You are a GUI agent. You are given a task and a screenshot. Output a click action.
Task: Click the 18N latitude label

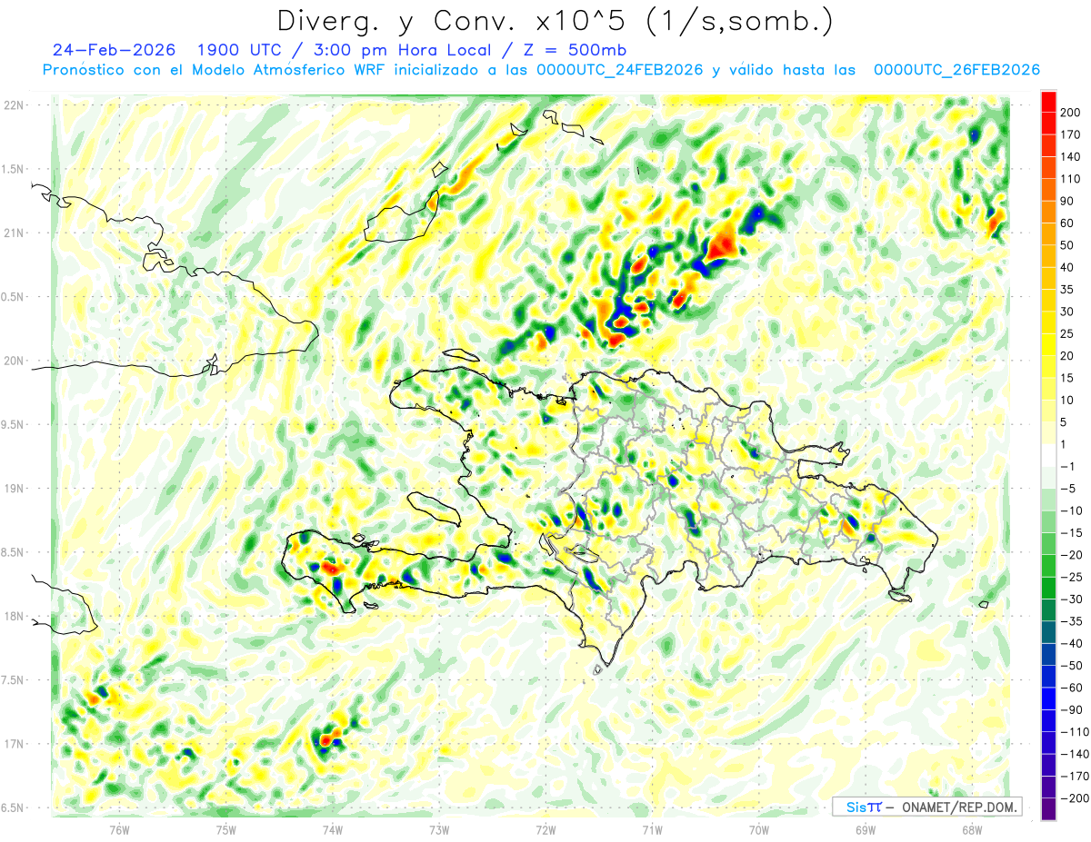pyautogui.click(x=13, y=616)
